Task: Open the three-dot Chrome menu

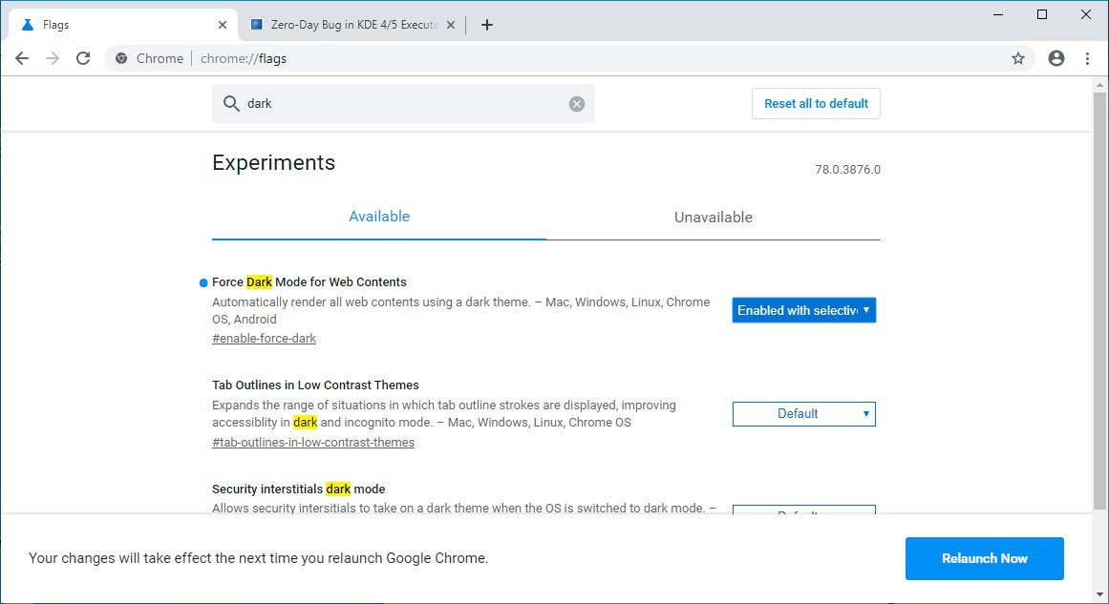Action: coord(1087,58)
